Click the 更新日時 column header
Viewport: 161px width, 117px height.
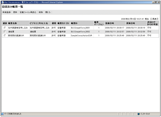click(136, 23)
